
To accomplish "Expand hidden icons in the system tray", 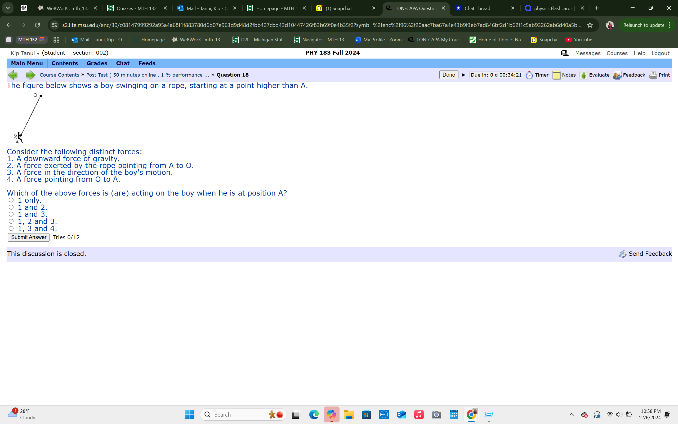I will 572,414.
